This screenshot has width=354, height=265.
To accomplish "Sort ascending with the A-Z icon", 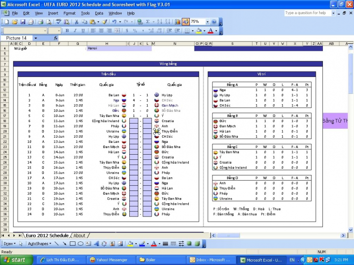I will (x=160, y=22).
